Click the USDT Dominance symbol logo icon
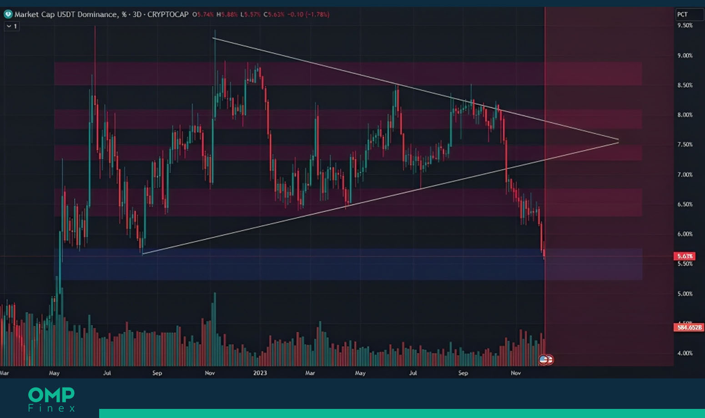Viewport: 705px width, 418px height. point(8,14)
